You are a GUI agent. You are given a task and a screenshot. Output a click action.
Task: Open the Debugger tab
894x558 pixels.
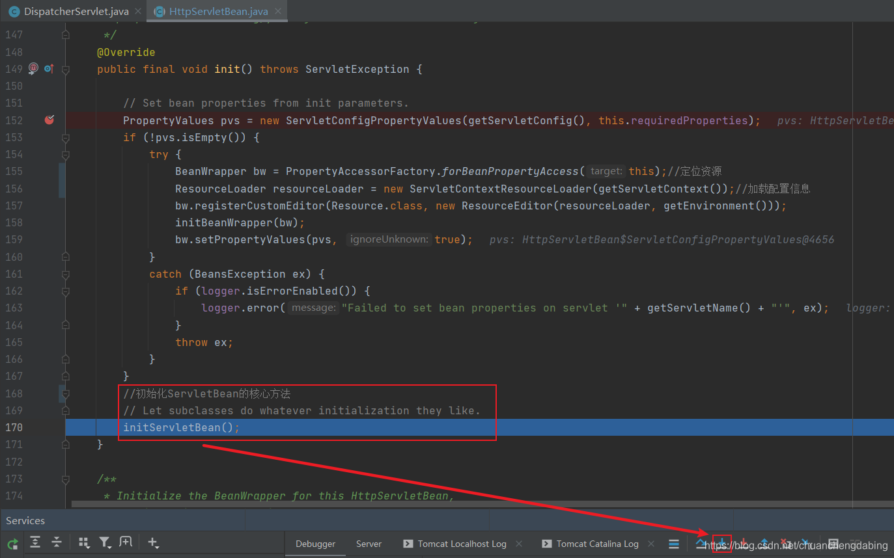315,544
